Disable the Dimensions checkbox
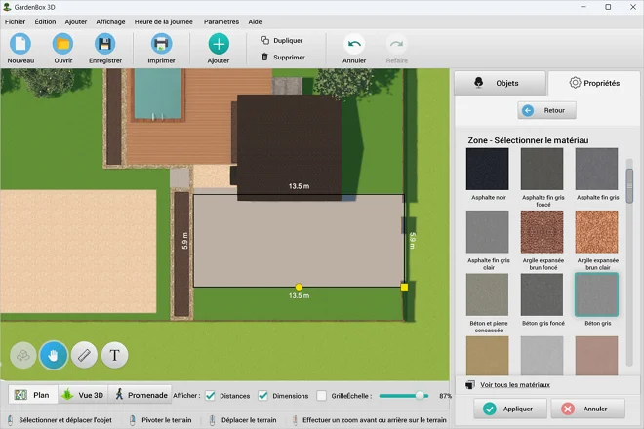Screen dimensions: 644x429 [x=262, y=396]
